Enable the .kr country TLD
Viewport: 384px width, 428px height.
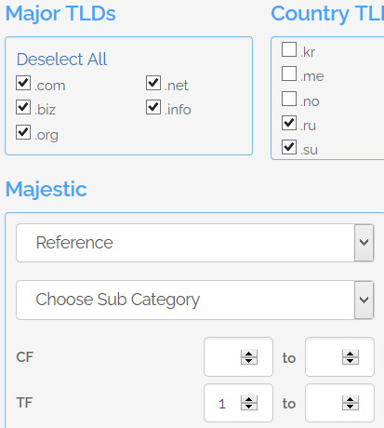[x=289, y=49]
